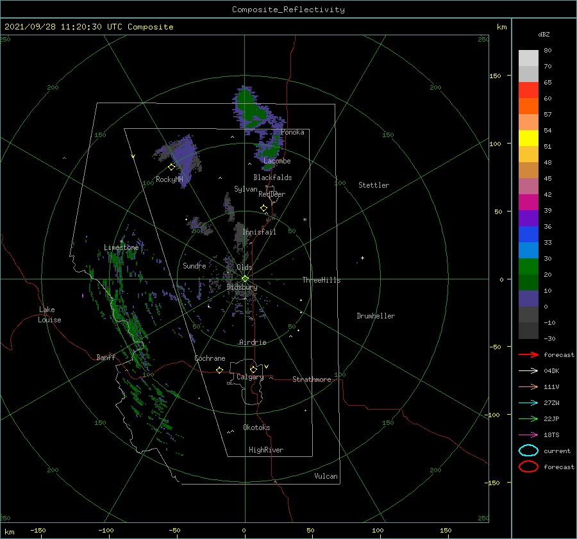Click the km unit label at top right
The width and height of the screenshot is (577, 539).
tap(501, 27)
